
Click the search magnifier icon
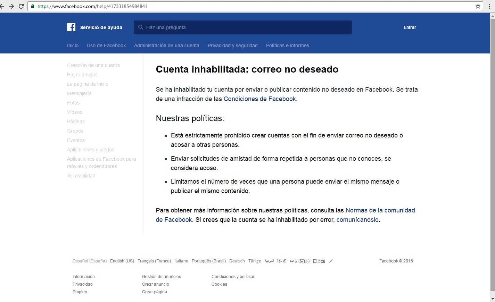(x=140, y=27)
